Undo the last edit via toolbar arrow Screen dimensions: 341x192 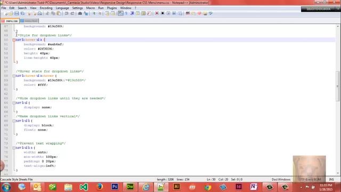(x=67, y=13)
